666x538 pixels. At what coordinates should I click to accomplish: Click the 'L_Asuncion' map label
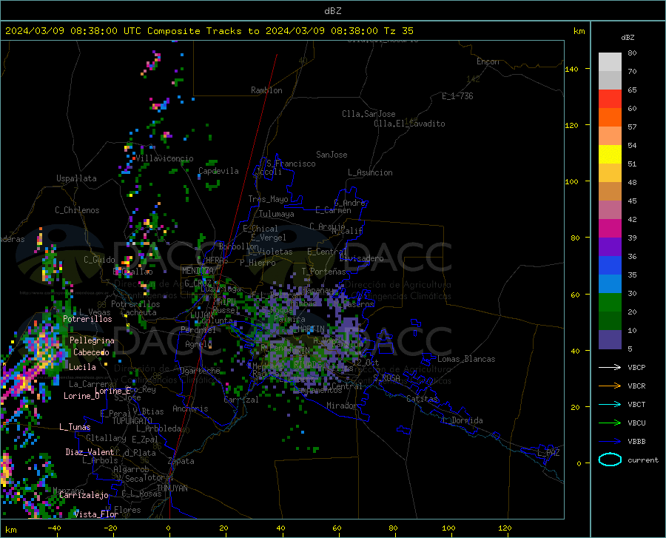370,172
